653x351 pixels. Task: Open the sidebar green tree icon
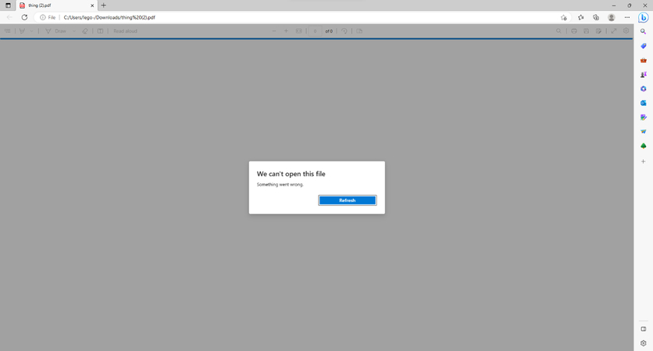(643, 146)
